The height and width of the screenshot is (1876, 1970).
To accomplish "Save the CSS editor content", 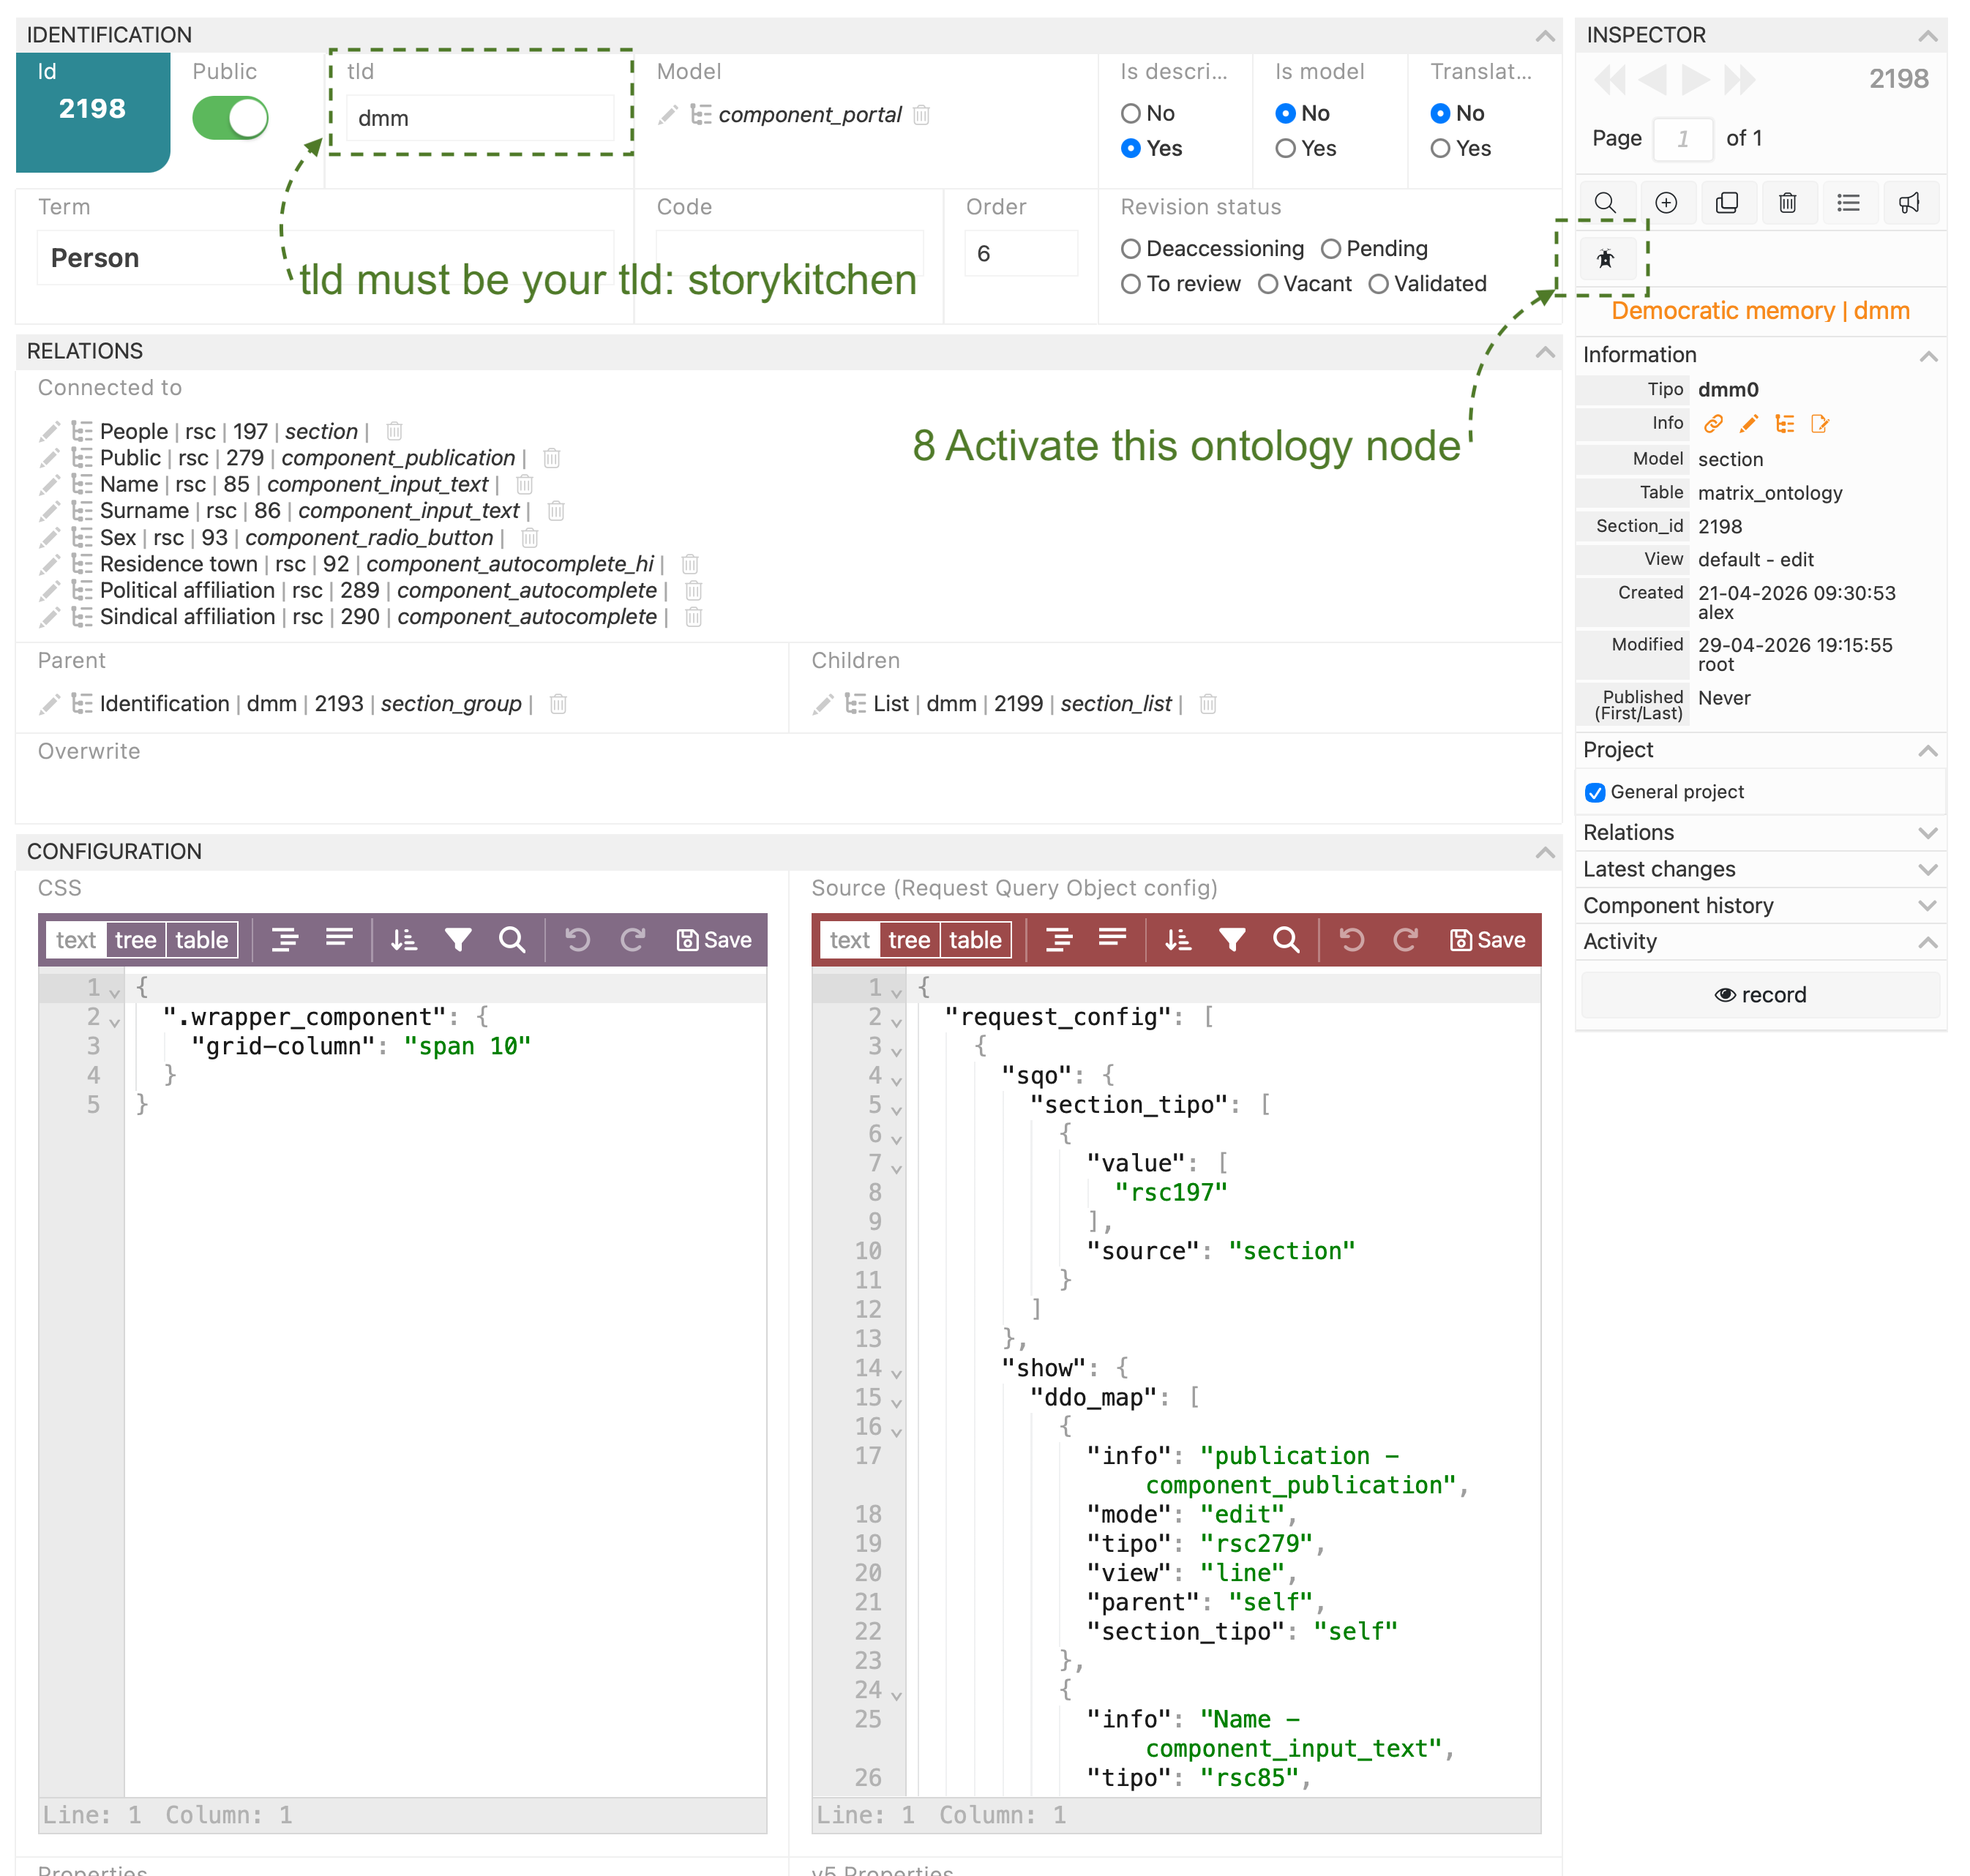I will click(x=714, y=940).
